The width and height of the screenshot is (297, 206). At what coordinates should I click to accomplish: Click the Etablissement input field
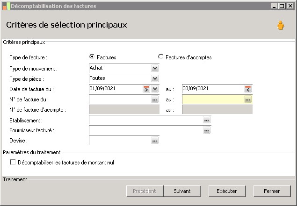pos(145,120)
